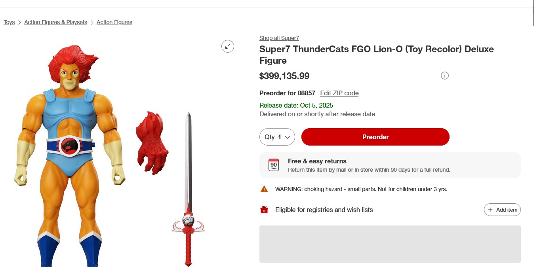Click the Add item button
This screenshot has width=543, height=267.
click(502, 210)
